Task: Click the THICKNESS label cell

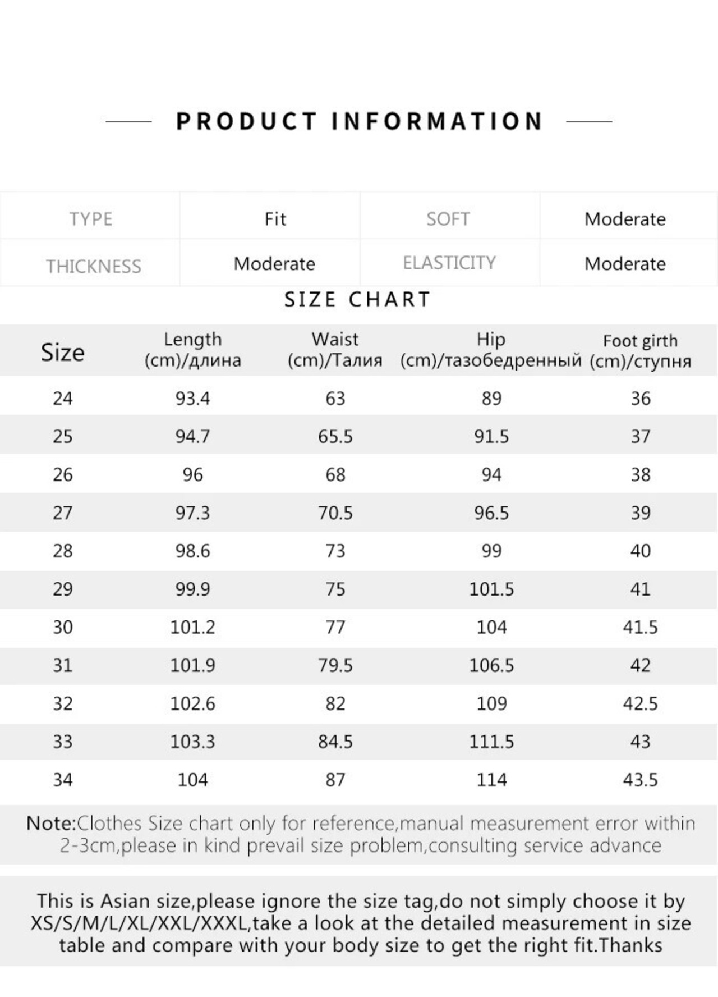Action: (90, 265)
